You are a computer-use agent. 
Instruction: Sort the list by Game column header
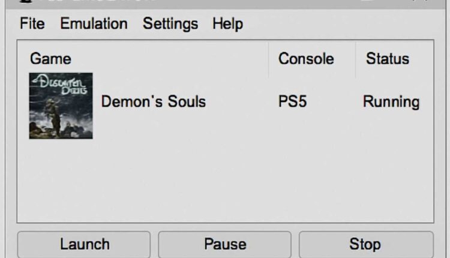(50, 59)
